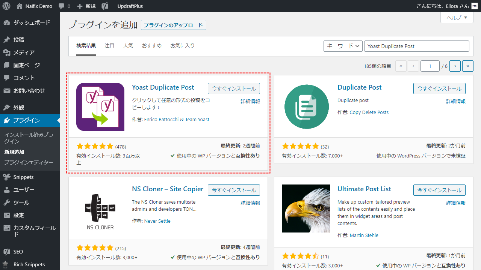Click the Yoast SEO icon in sidebar
The height and width of the screenshot is (270, 481).
tap(7, 252)
